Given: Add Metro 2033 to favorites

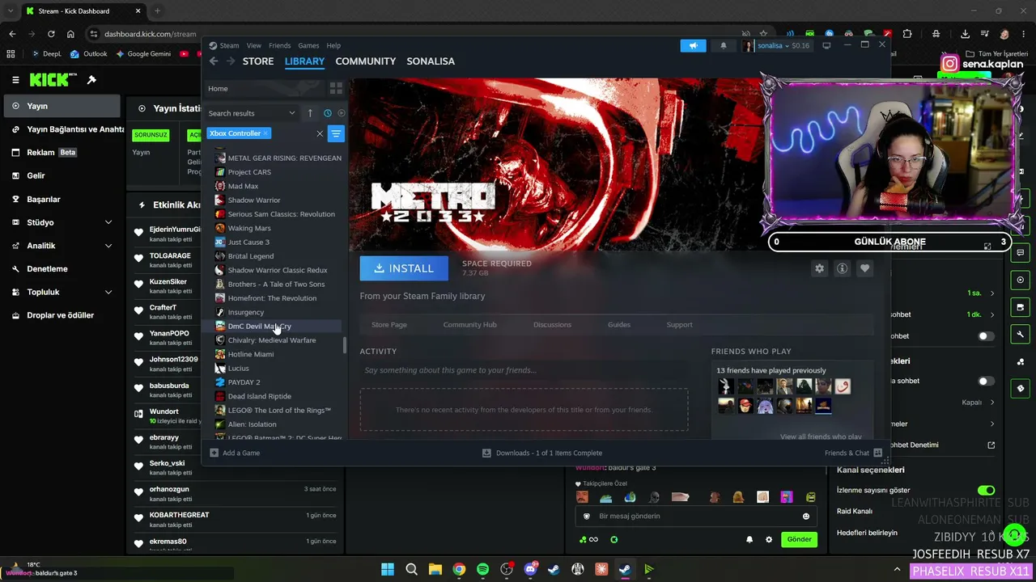Looking at the screenshot, I should tap(864, 268).
